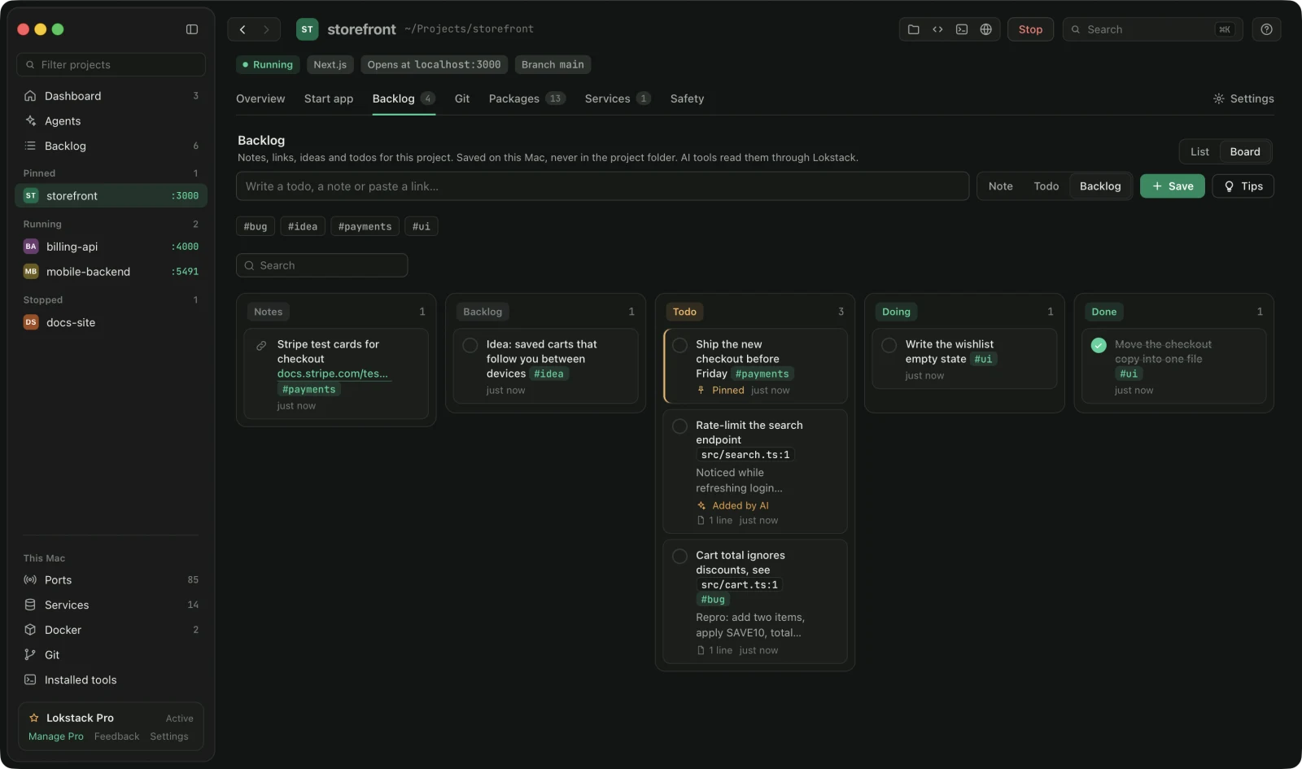Click the storefront ST project badge in header

pos(307,29)
